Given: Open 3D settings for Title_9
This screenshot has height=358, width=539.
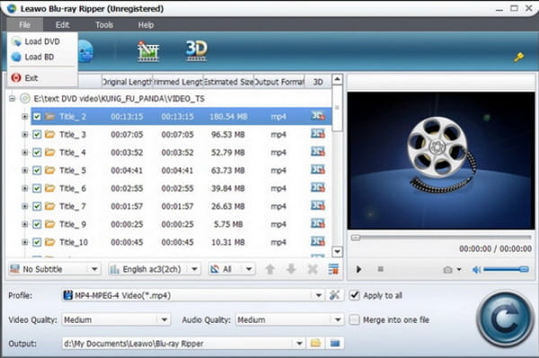Looking at the screenshot, I should (318, 223).
